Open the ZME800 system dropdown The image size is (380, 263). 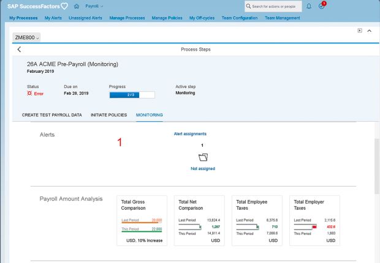26,37
